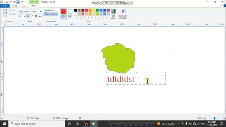Click the Copy command
Screen dimensions: 226x127
pos(13,14)
